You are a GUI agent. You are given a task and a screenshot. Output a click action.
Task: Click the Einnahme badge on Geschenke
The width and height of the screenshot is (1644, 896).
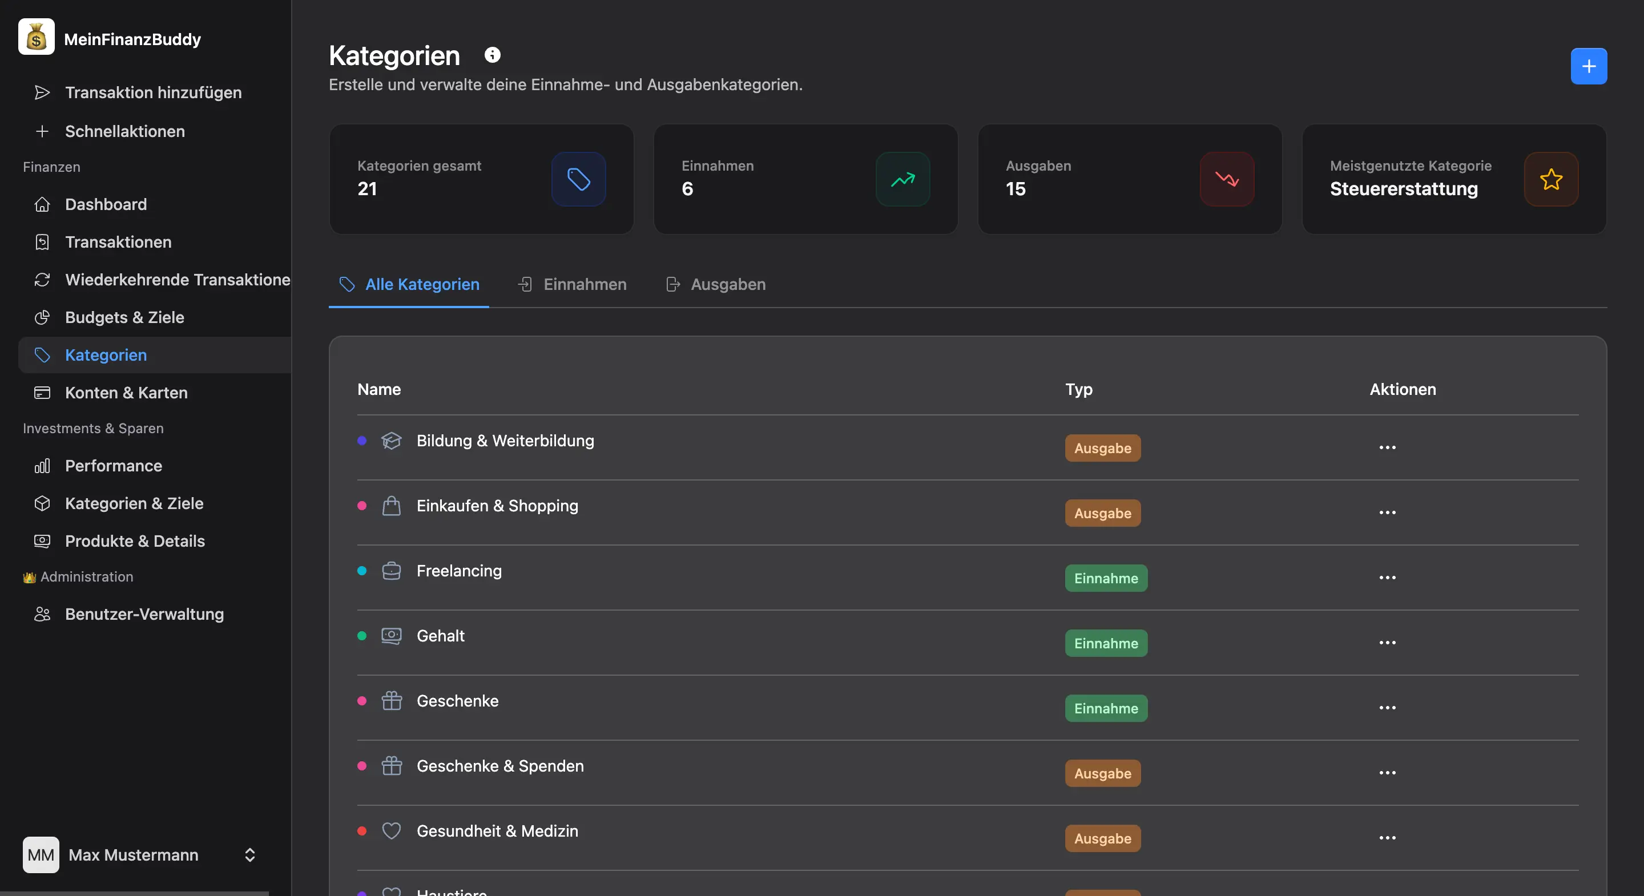tap(1106, 708)
